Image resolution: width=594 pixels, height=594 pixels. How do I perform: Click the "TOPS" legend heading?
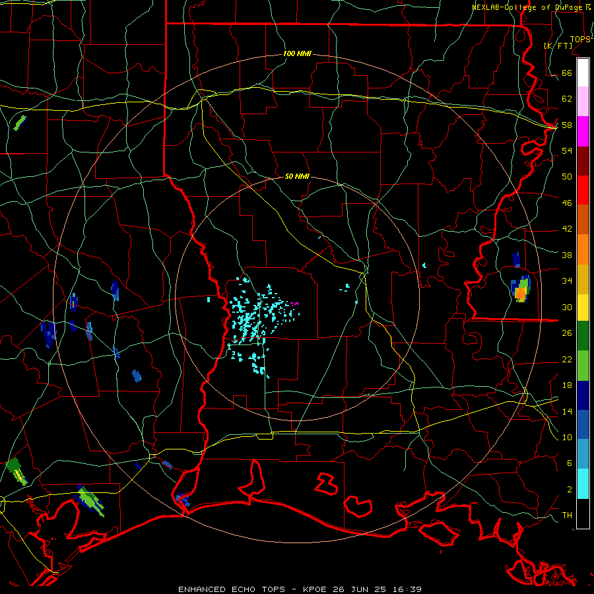point(580,39)
